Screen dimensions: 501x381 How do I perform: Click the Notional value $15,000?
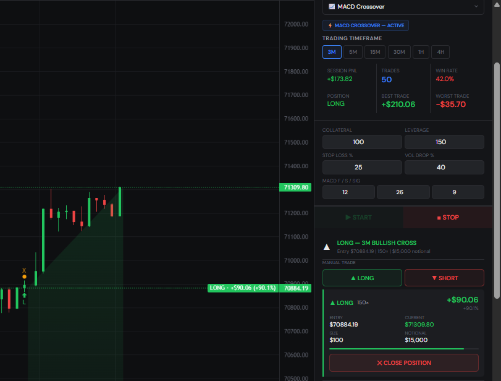click(416, 340)
